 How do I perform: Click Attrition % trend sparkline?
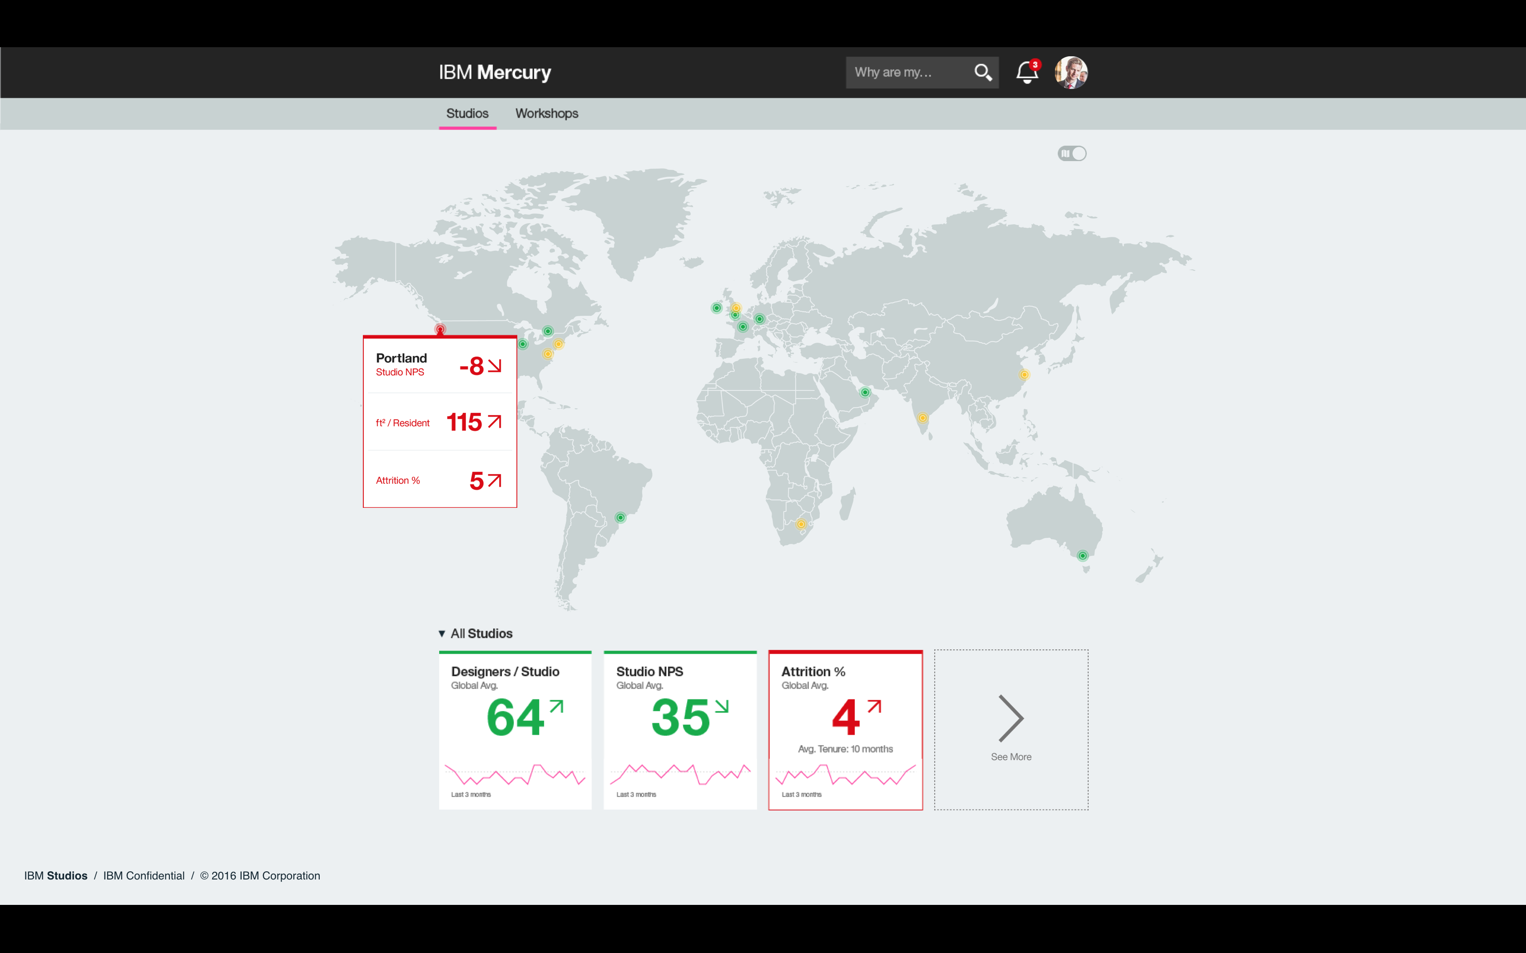pyautogui.click(x=846, y=775)
